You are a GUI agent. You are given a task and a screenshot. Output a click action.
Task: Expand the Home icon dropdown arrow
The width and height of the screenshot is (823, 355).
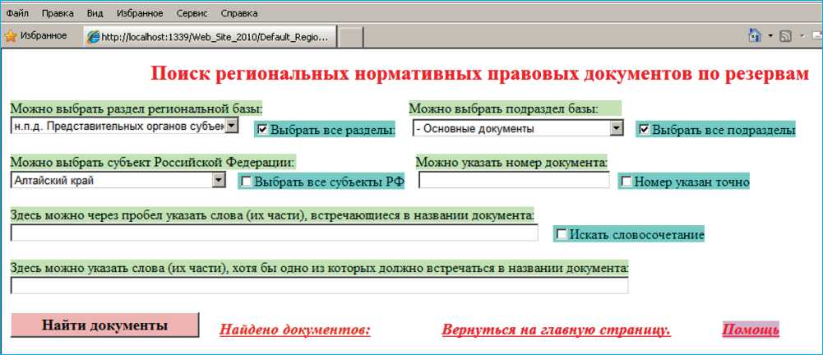point(770,36)
